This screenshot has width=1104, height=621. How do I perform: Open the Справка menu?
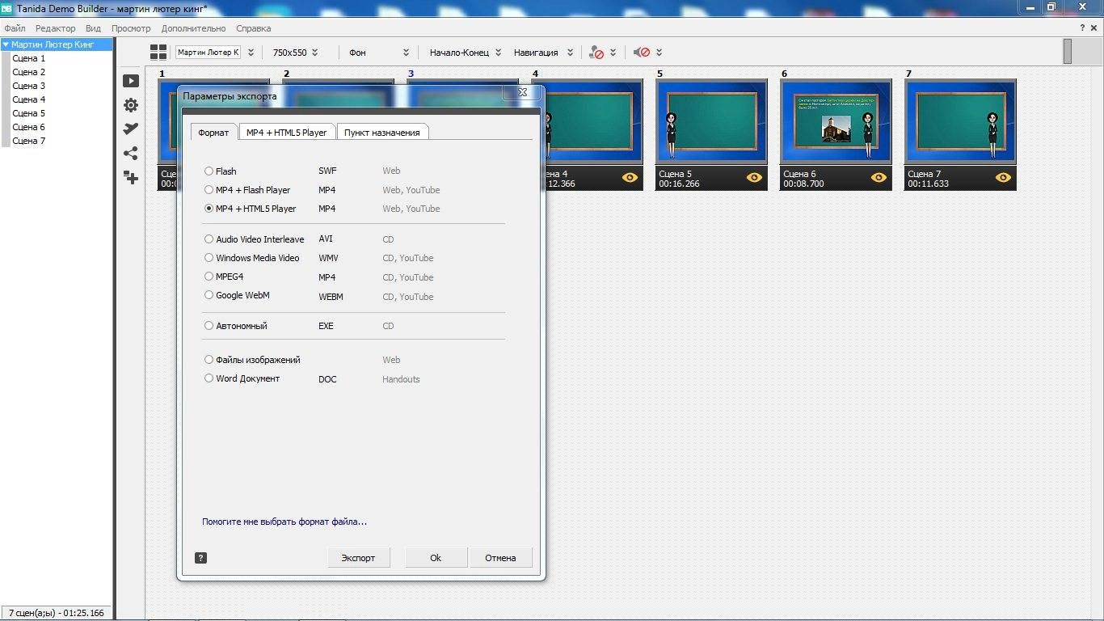[254, 28]
